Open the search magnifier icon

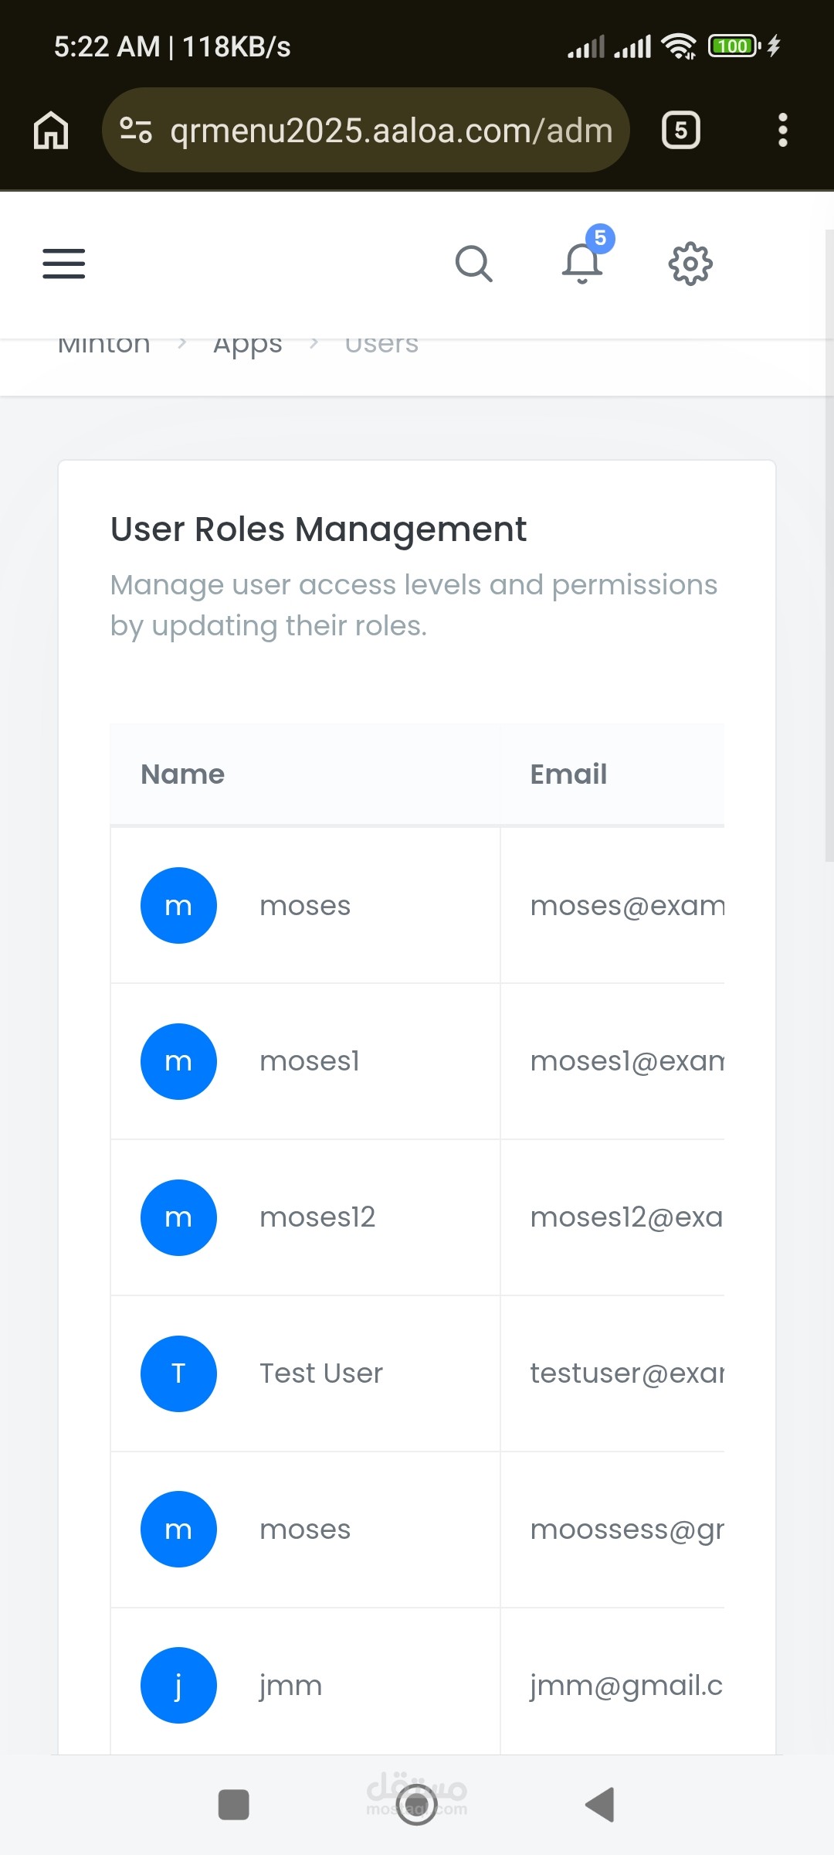pos(473,264)
